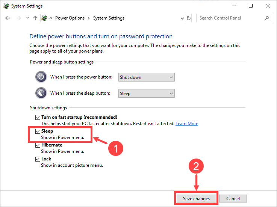
Task: Open the sleep button action dropdown
Action: [146, 93]
